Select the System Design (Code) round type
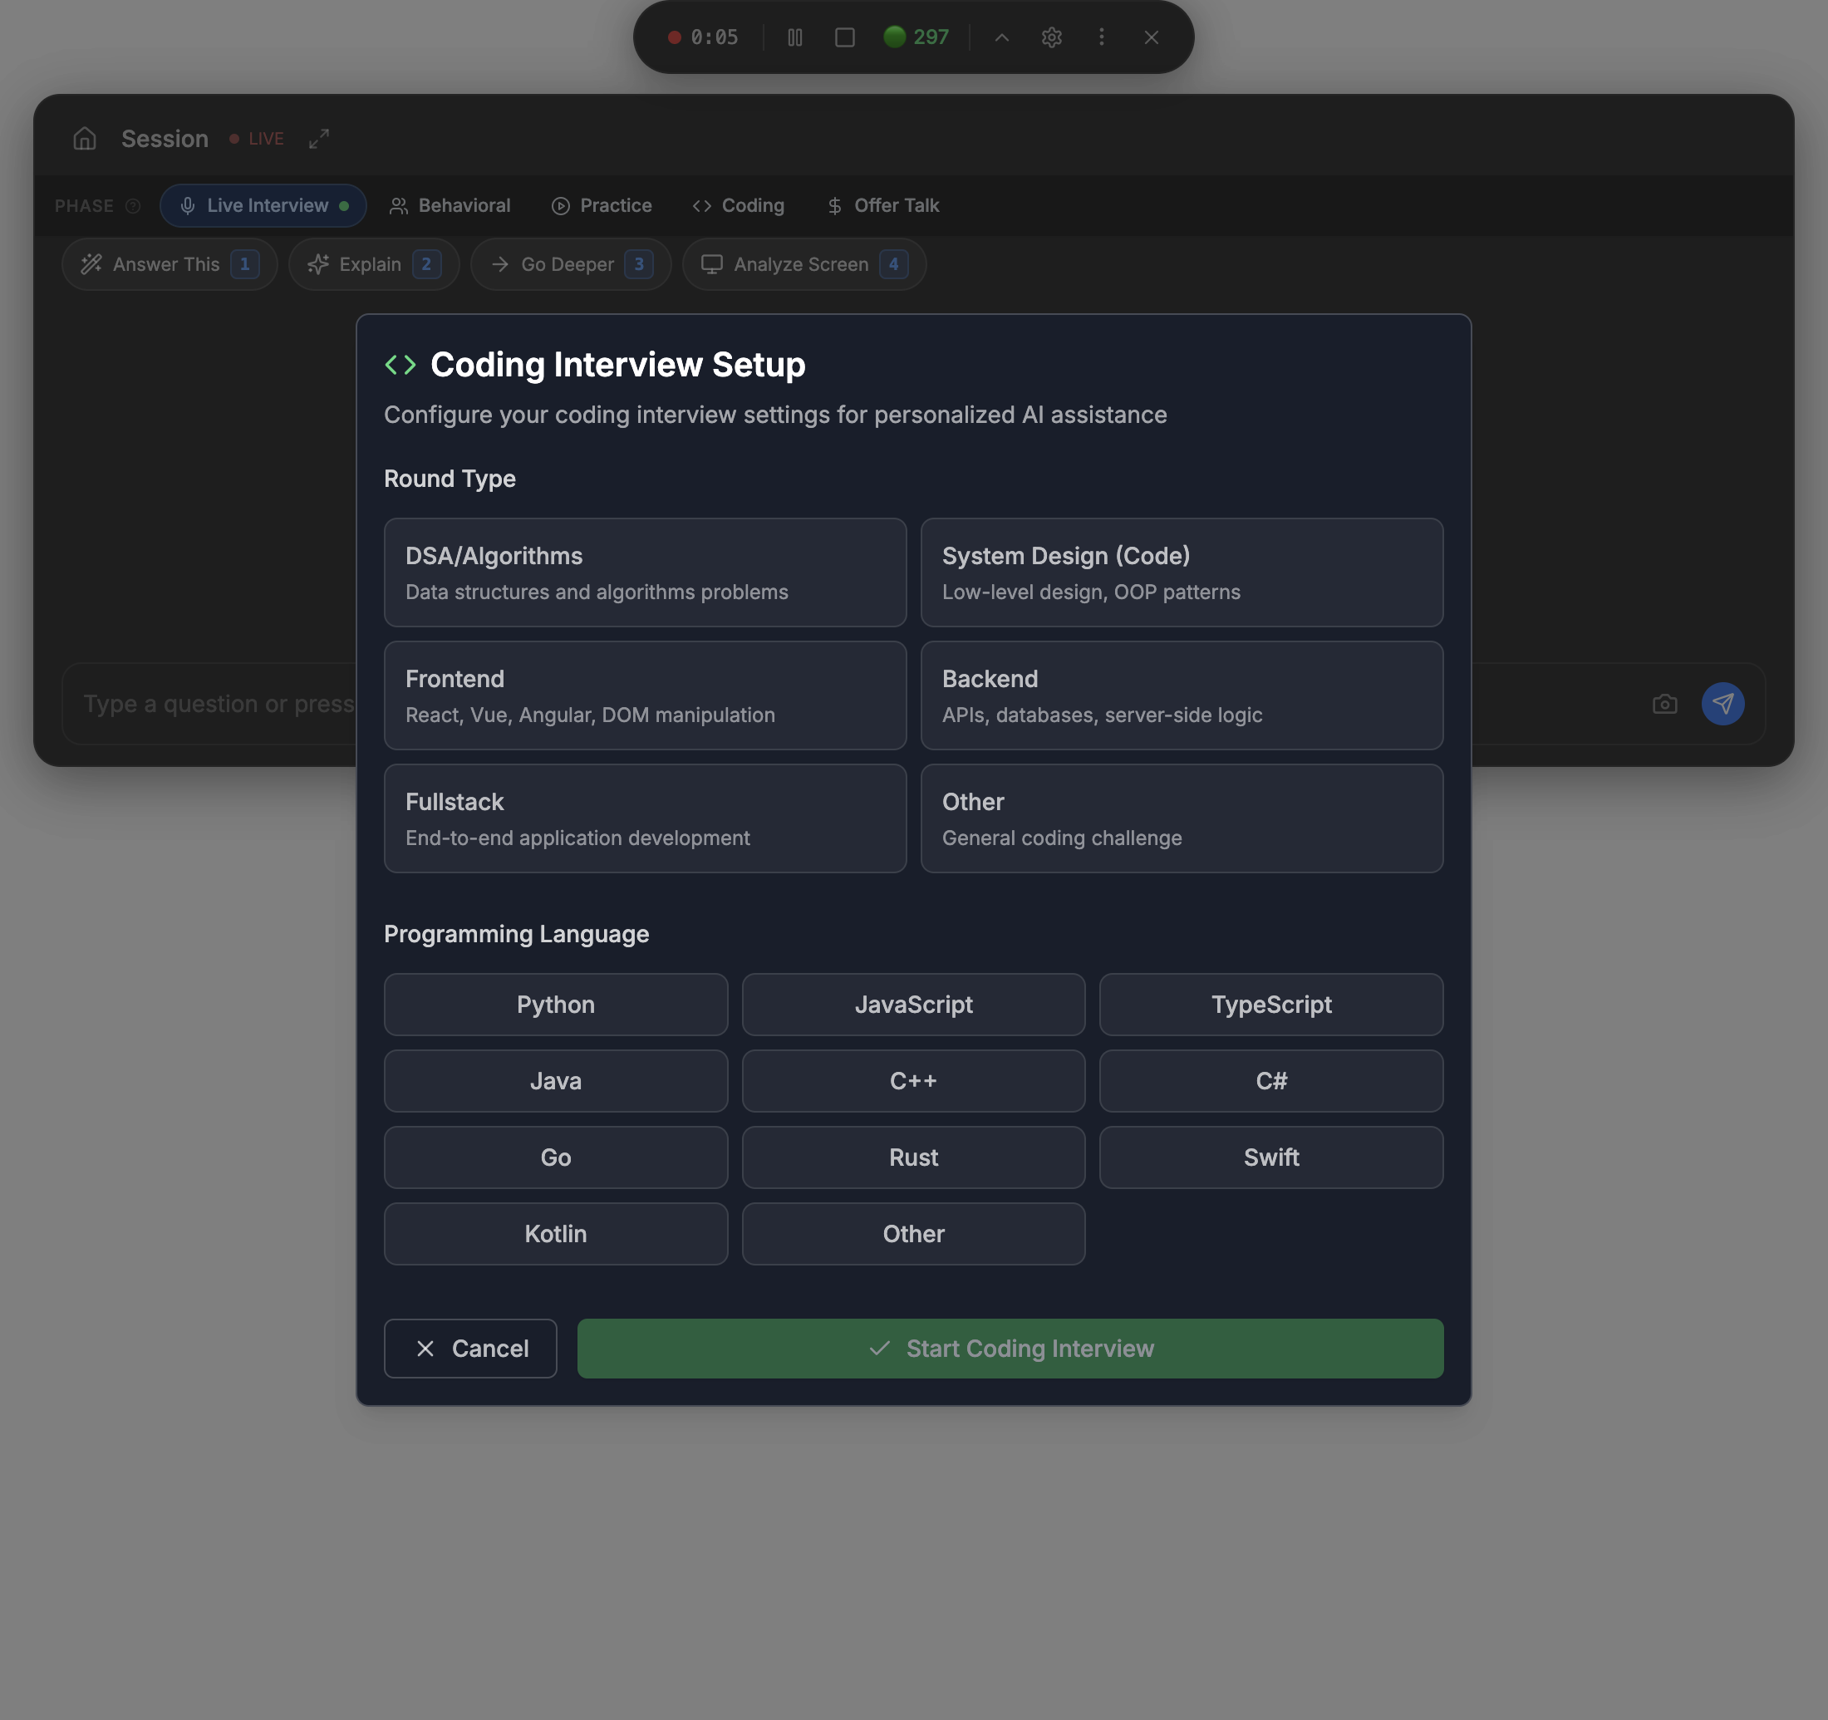This screenshot has width=1828, height=1720. [x=1182, y=573]
